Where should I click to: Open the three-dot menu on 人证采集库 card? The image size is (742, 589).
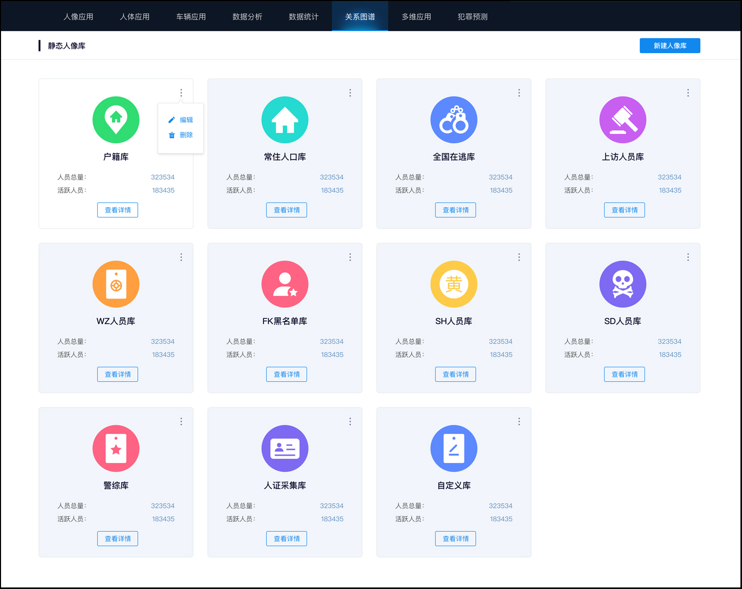tap(350, 422)
